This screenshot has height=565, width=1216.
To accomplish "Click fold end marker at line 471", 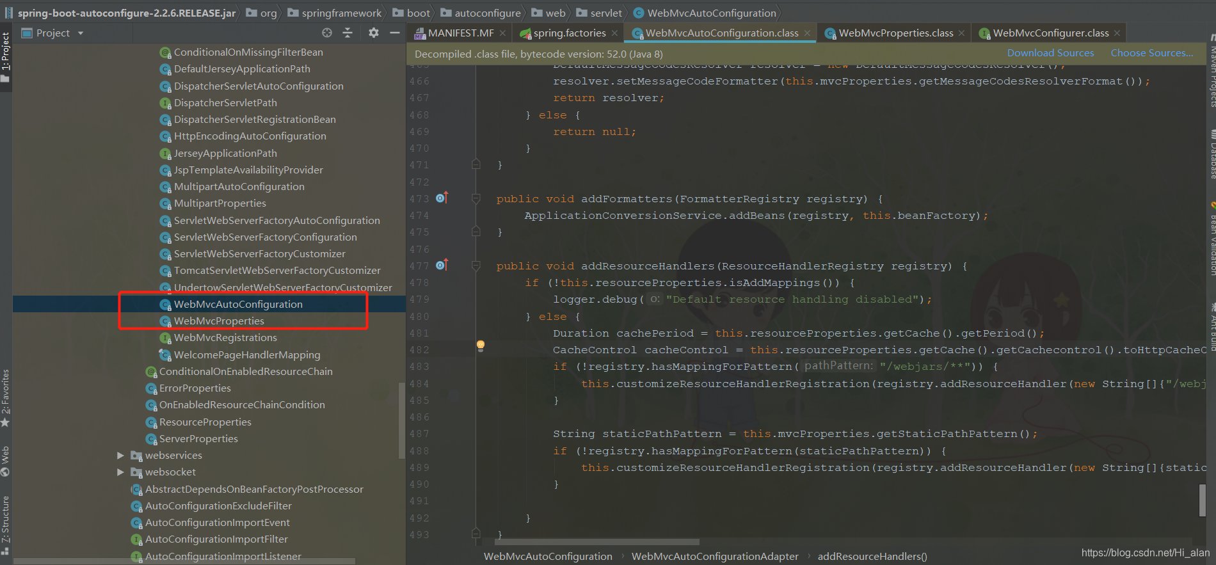I will coord(476,164).
